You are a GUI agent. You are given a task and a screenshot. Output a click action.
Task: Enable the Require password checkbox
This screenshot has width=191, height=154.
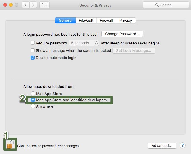(33, 43)
